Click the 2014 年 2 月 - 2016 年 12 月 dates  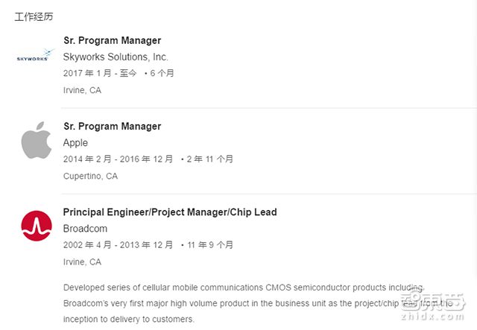[118, 159]
